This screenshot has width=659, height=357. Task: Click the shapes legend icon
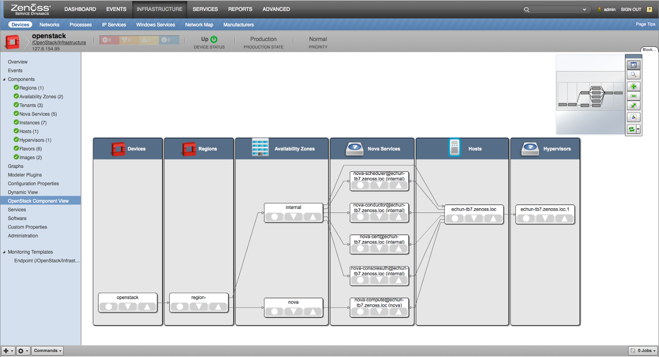[x=633, y=117]
